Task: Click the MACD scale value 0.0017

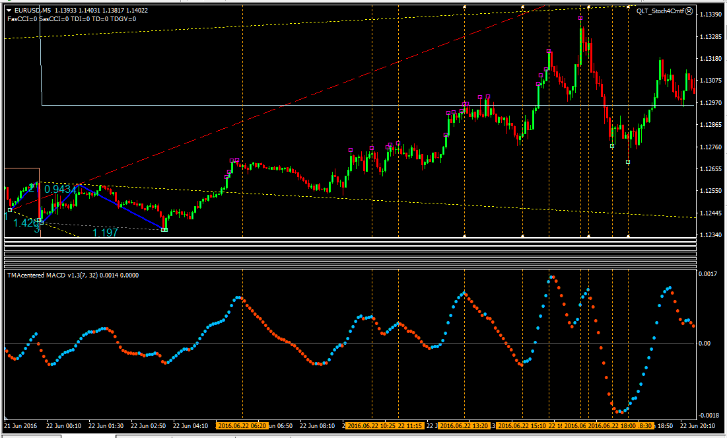Action: [x=708, y=274]
